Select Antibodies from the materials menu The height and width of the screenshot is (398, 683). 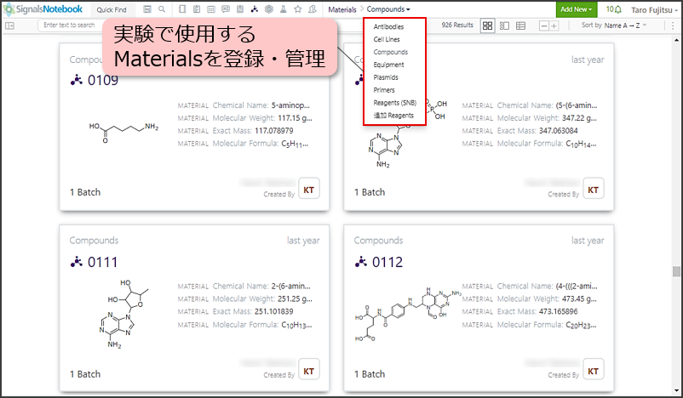click(x=389, y=26)
